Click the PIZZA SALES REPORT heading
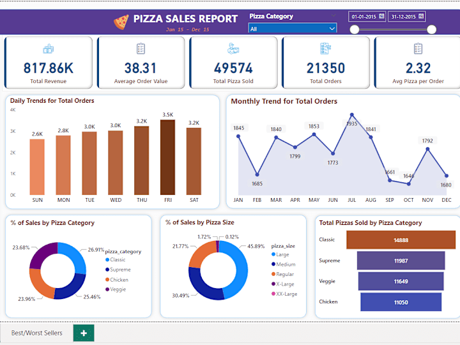460x345 pixels. tap(185, 19)
